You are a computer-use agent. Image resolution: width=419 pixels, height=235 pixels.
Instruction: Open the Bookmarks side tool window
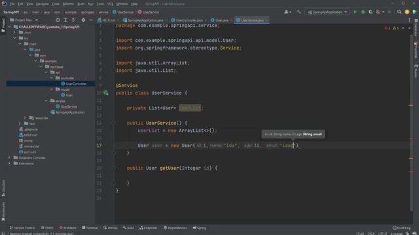[3, 211]
